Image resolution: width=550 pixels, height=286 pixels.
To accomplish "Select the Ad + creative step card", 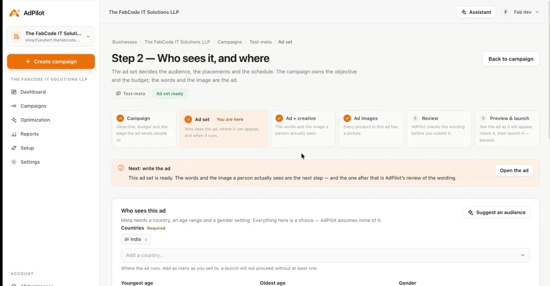I will pos(303,129).
